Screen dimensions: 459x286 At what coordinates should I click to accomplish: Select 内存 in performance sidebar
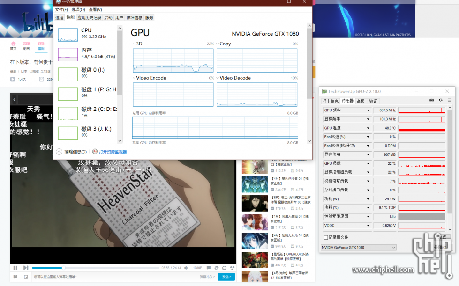87,54
